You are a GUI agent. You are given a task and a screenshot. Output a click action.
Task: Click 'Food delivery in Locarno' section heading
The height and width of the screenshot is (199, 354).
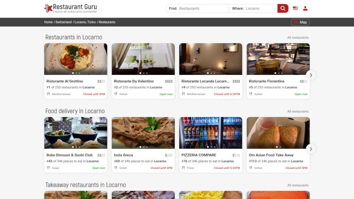click(75, 111)
